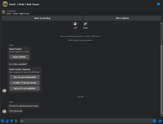Click the 3:10 AM timestamp
Screen dimensions: 163x124
tap(81, 97)
